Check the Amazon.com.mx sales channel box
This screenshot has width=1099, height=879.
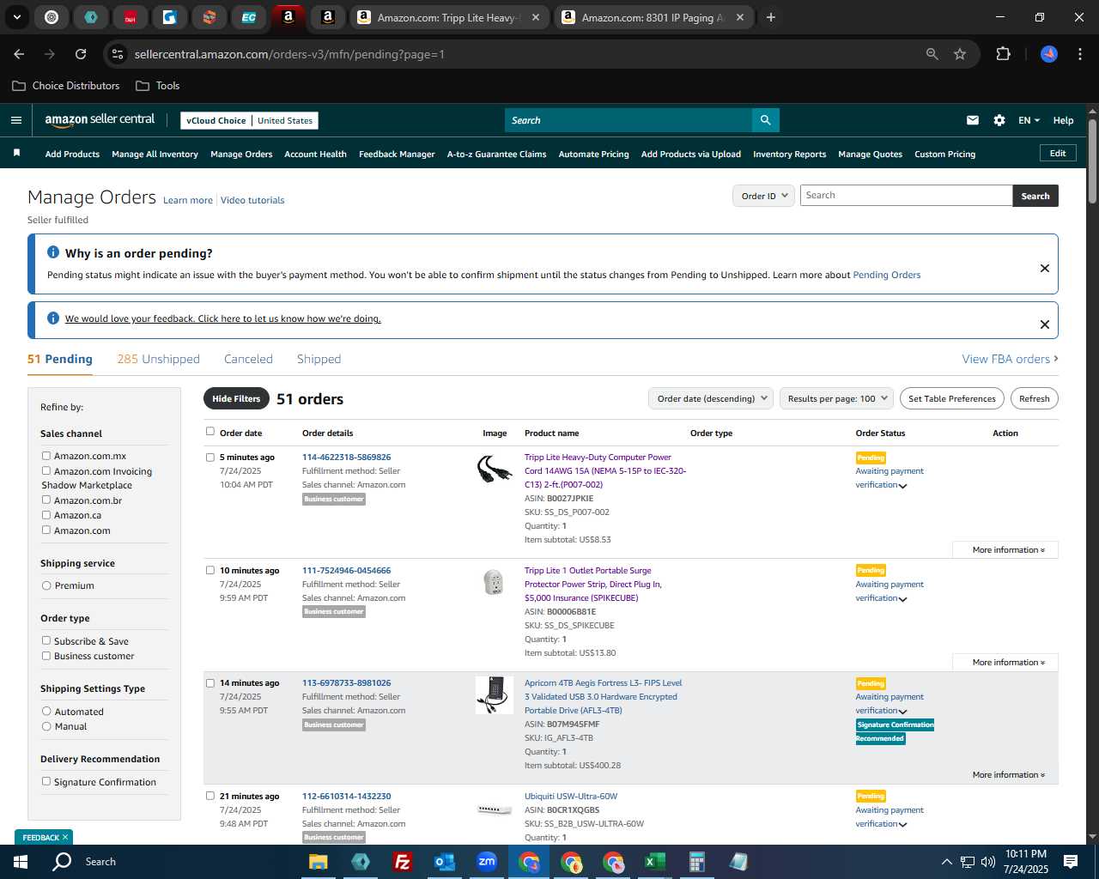pos(46,456)
